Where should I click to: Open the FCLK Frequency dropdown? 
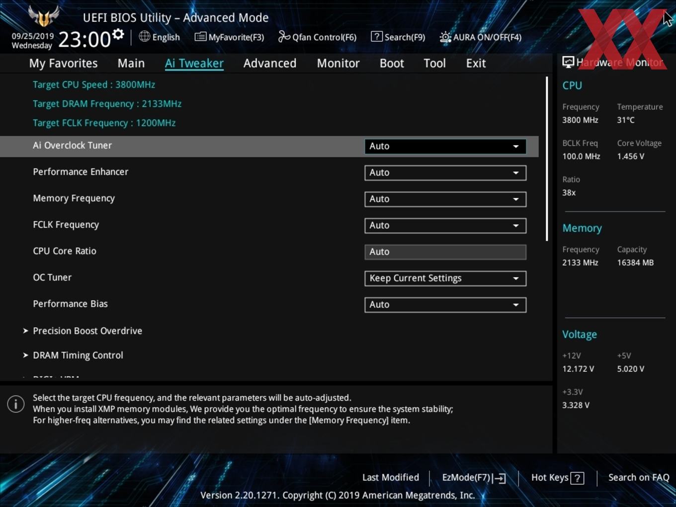(x=445, y=225)
